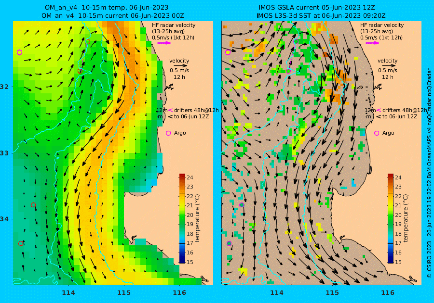Click title 'IMOS L3S-3d SST at 06-Jun-2023 09:20Z'

tap(321, 16)
